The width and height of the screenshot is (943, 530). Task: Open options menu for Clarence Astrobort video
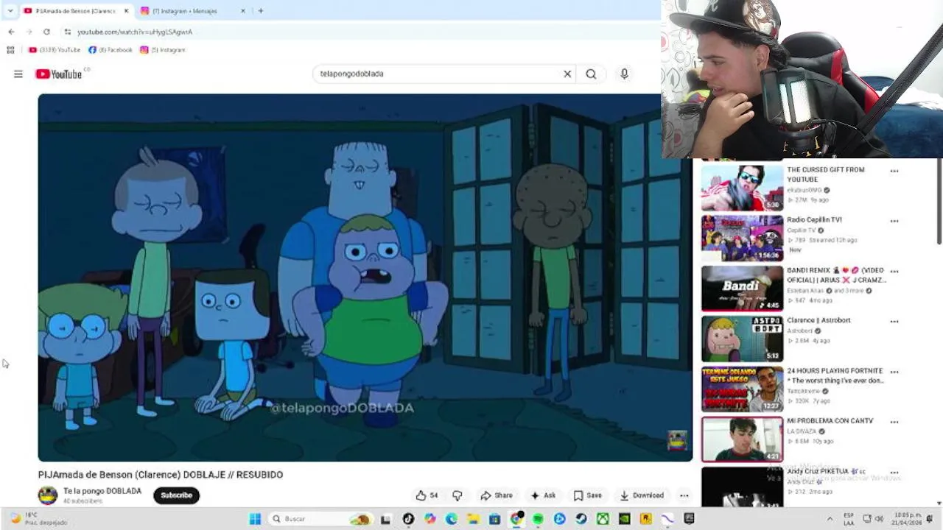click(894, 322)
